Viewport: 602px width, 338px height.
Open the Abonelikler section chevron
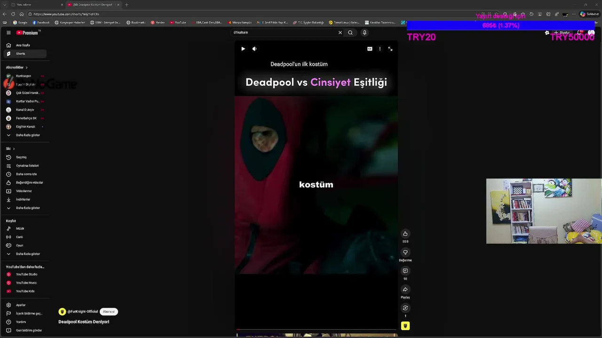pyautogui.click(x=26, y=68)
